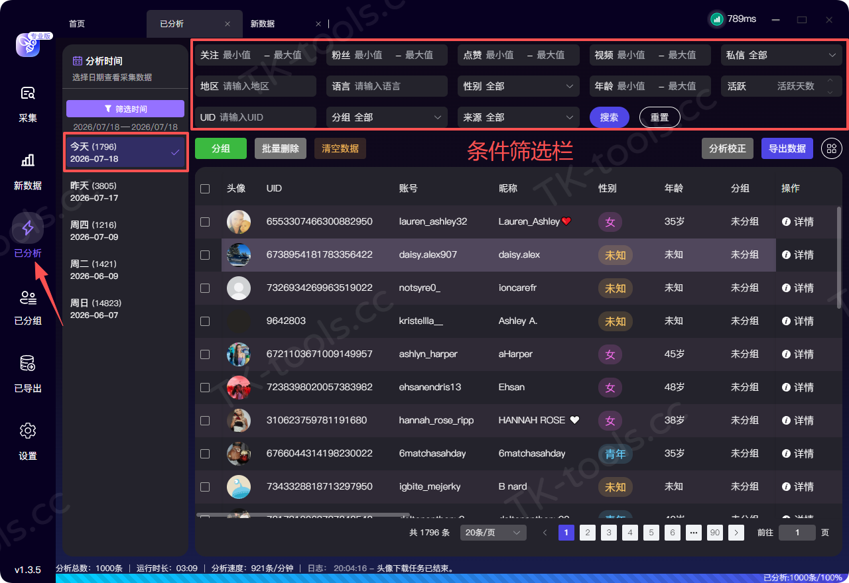Focus the 地区 region input field

click(x=255, y=86)
